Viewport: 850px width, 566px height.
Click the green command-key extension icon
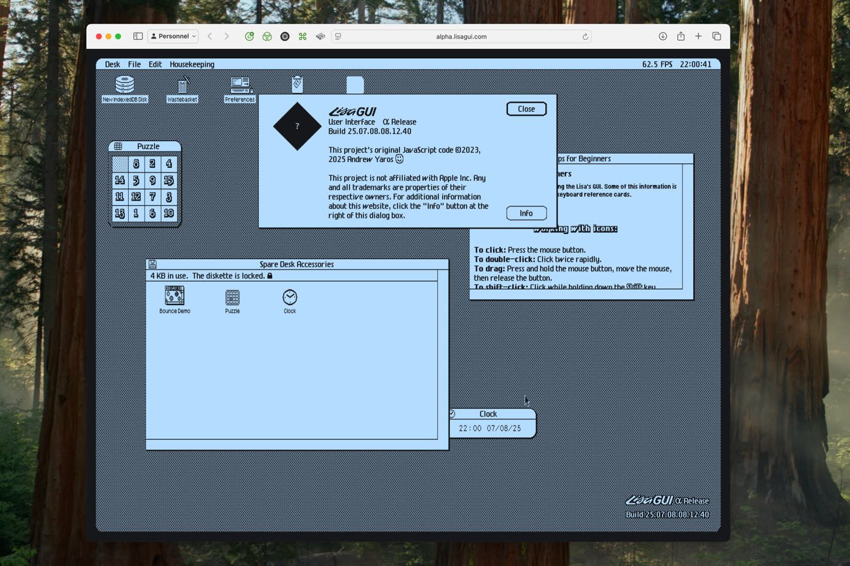click(x=302, y=37)
